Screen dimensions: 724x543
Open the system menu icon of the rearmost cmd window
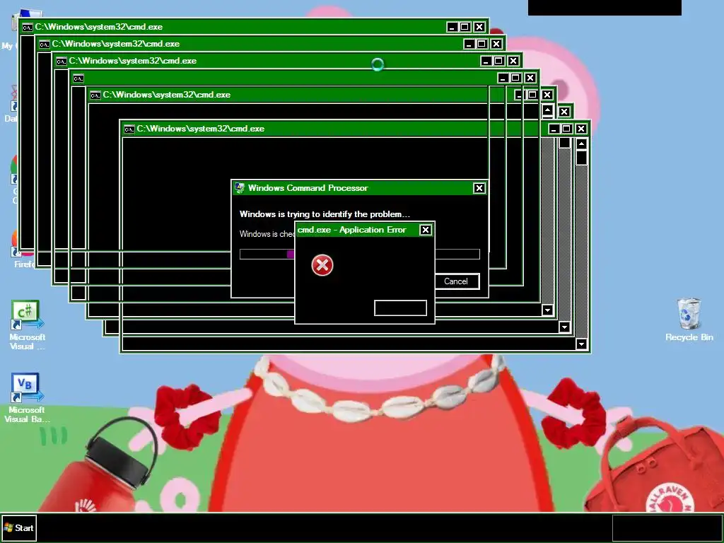[x=28, y=28]
